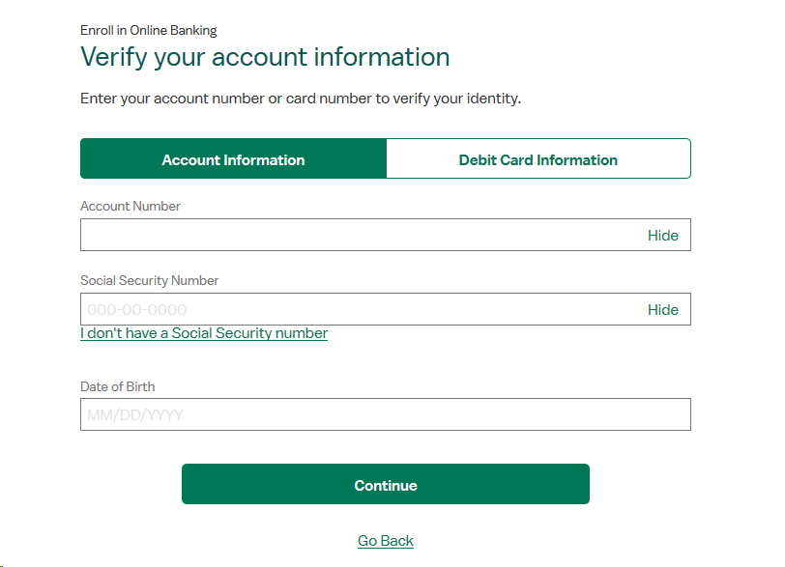
Task: Hide the Social Security Number value
Action: 663,310
